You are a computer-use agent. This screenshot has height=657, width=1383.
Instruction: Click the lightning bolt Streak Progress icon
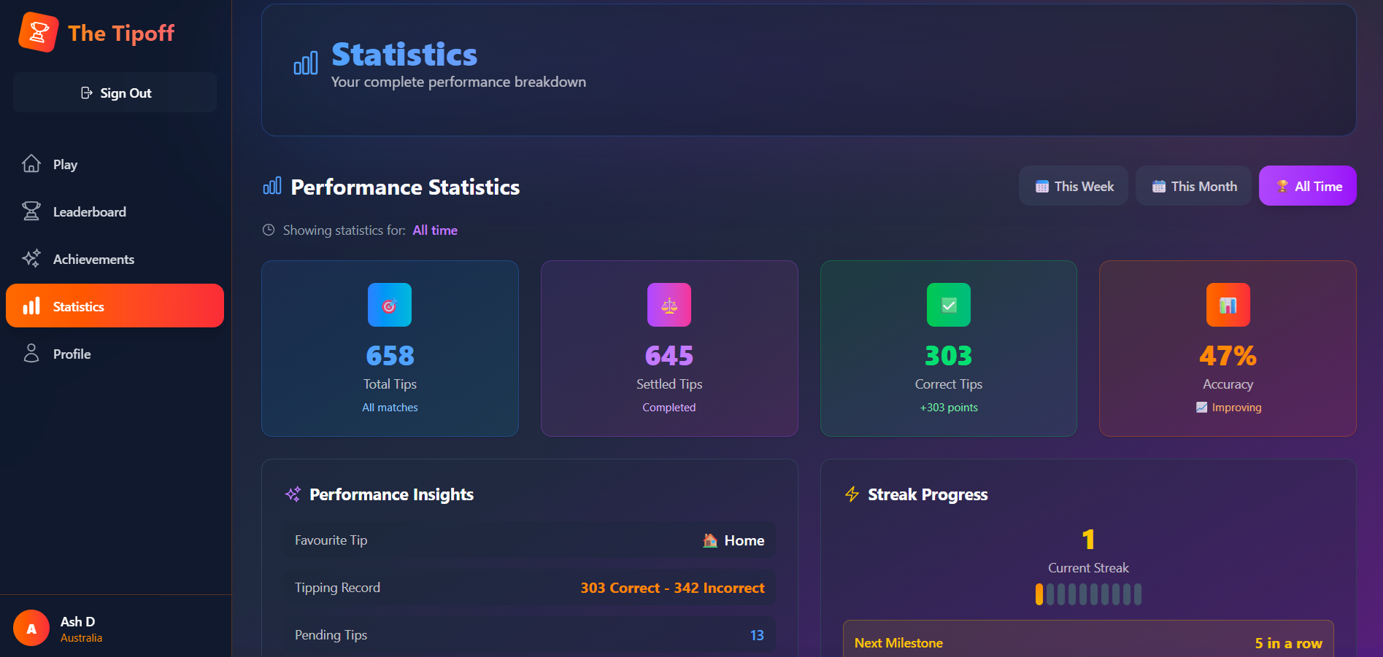[852, 494]
